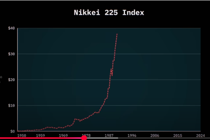Click the 1959 x-axis label

point(40,135)
